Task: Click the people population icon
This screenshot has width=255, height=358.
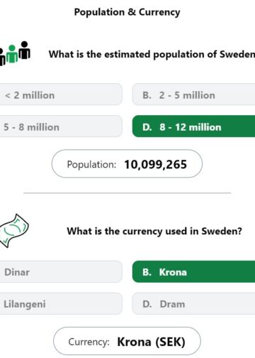Action: tap(15, 53)
